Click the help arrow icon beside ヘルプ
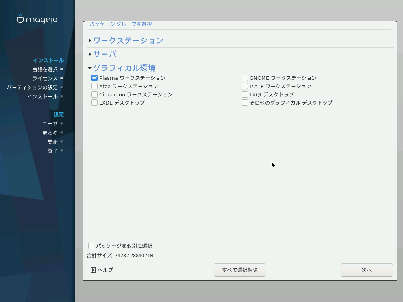Screen dimensions: 403x302 [93, 270]
